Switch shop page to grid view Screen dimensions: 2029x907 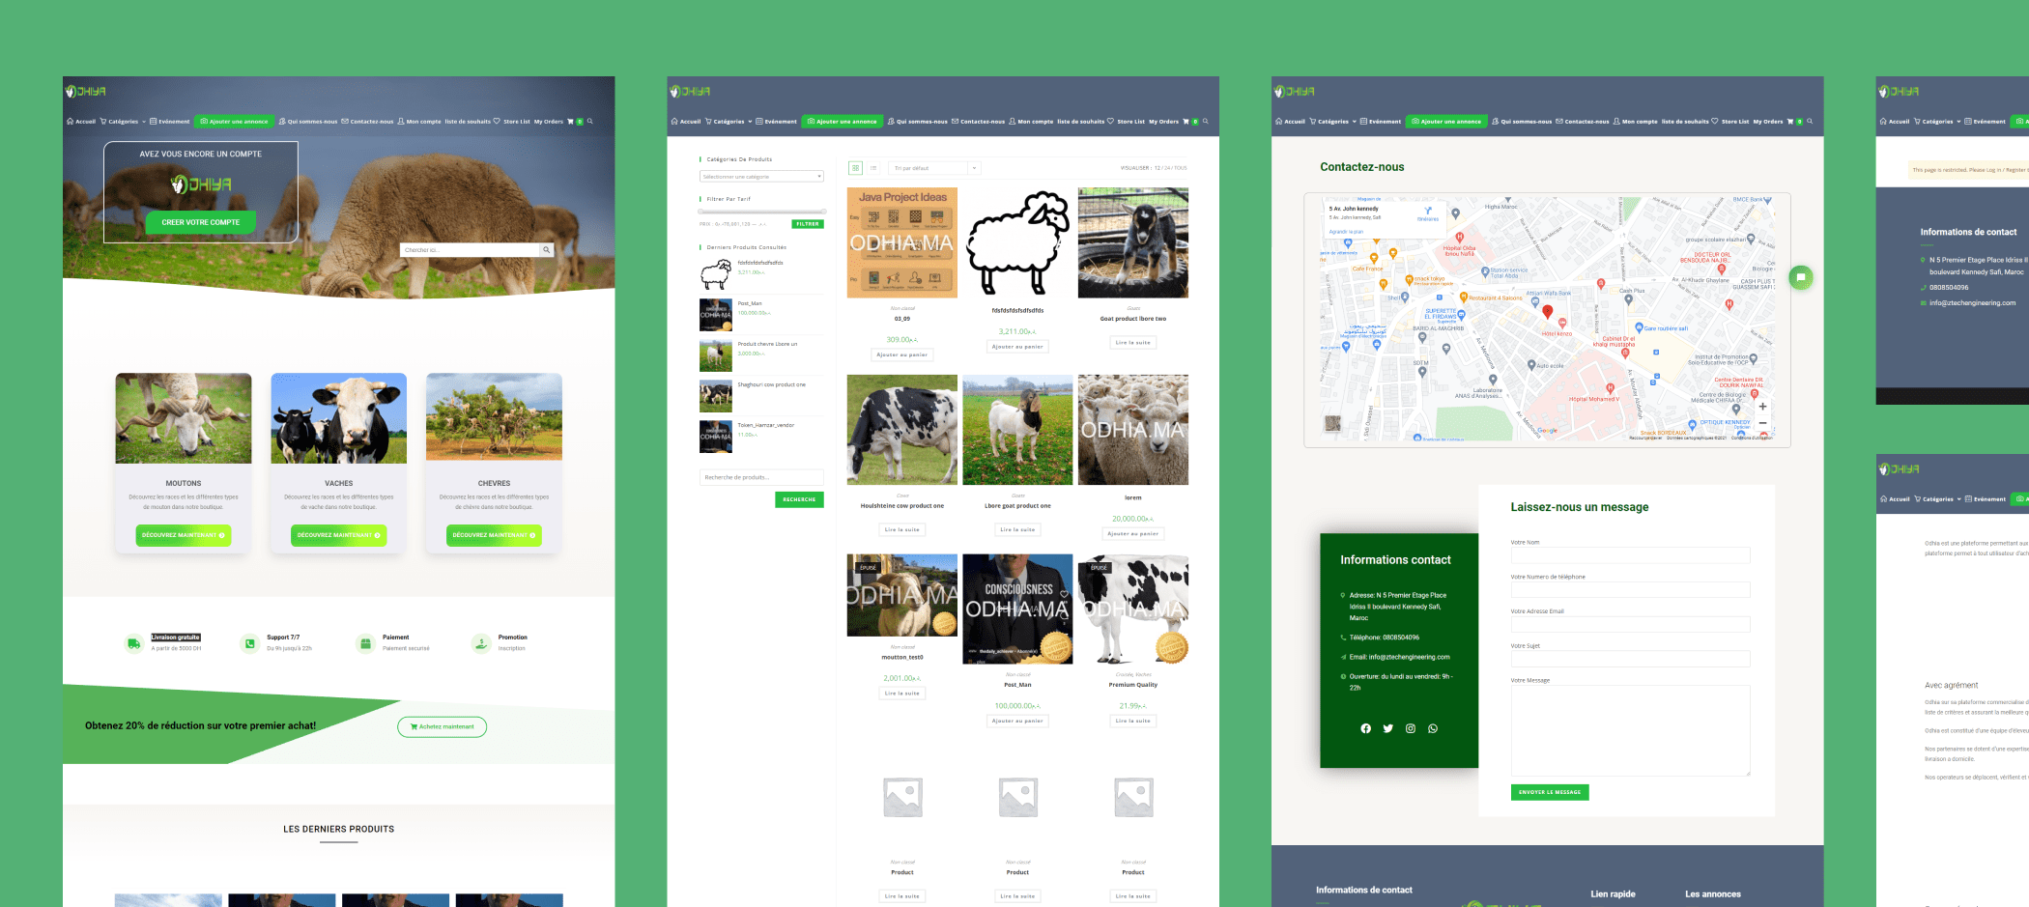pos(855,168)
